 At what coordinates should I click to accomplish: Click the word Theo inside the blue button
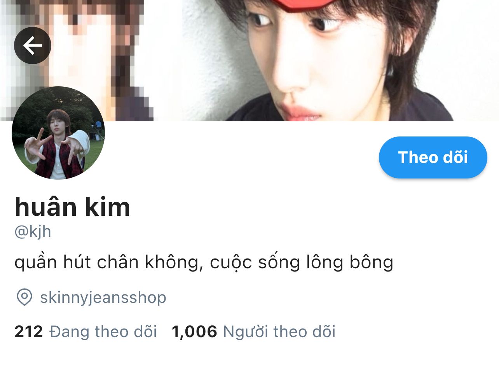pos(412,157)
